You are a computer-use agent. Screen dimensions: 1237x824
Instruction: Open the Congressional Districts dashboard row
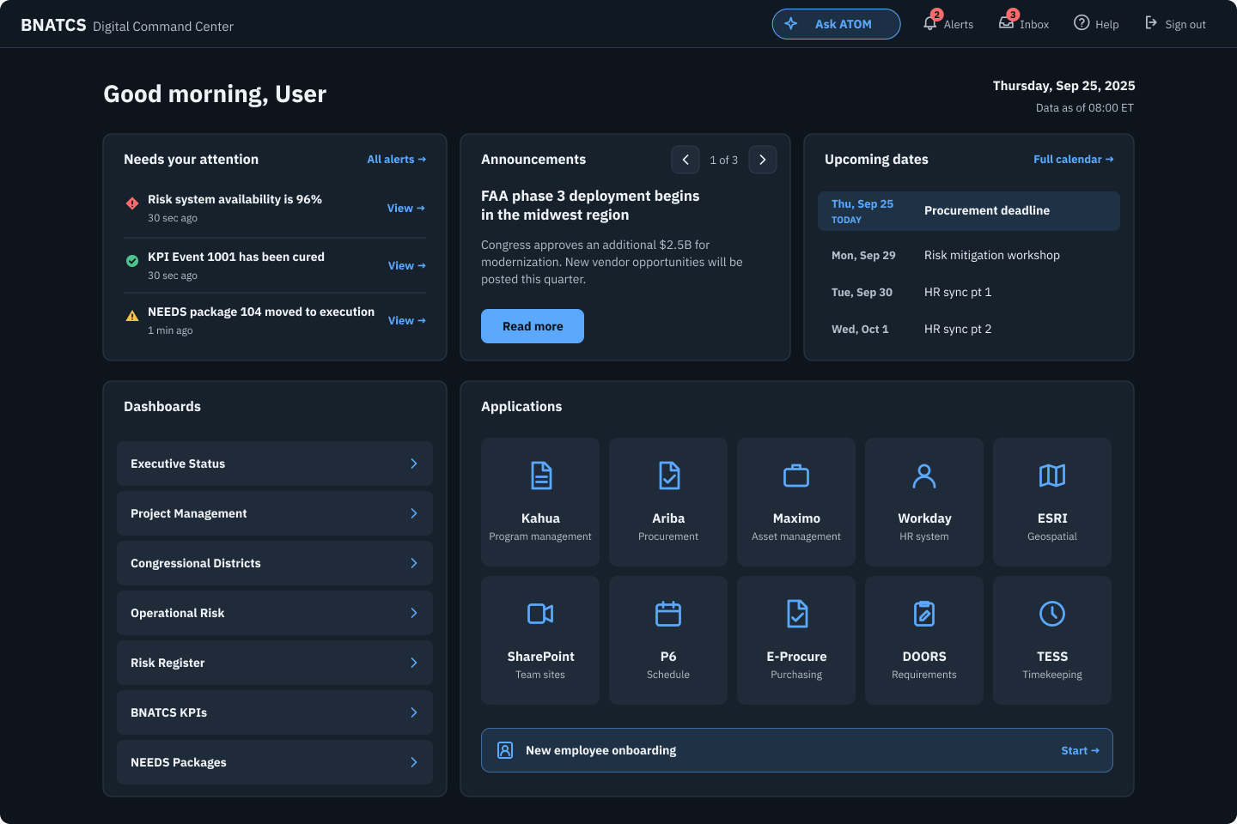275,563
